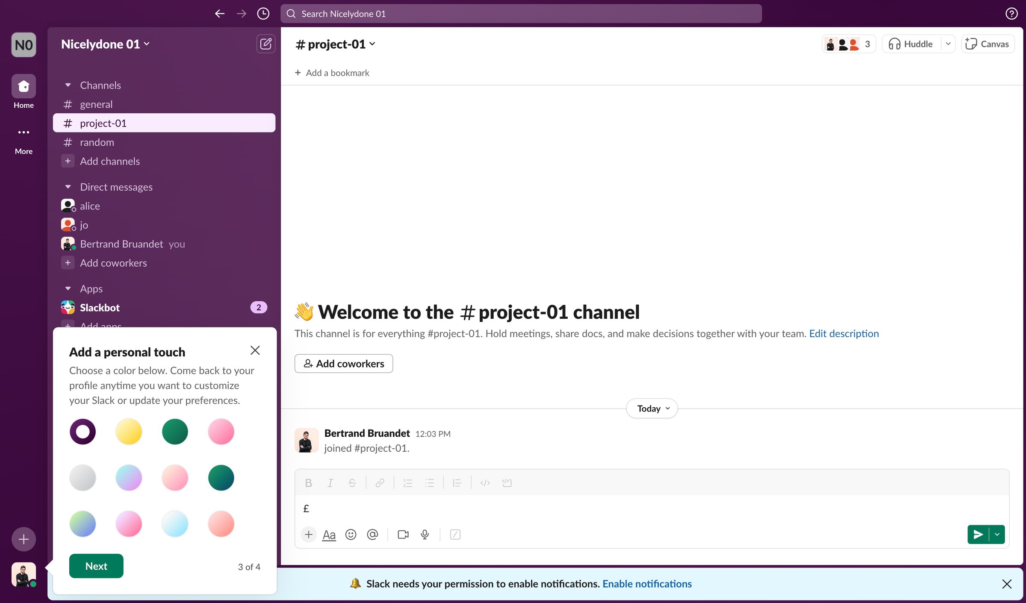The image size is (1026, 603).
Task: Apply blockquote formatting in composer
Action: pyautogui.click(x=457, y=483)
